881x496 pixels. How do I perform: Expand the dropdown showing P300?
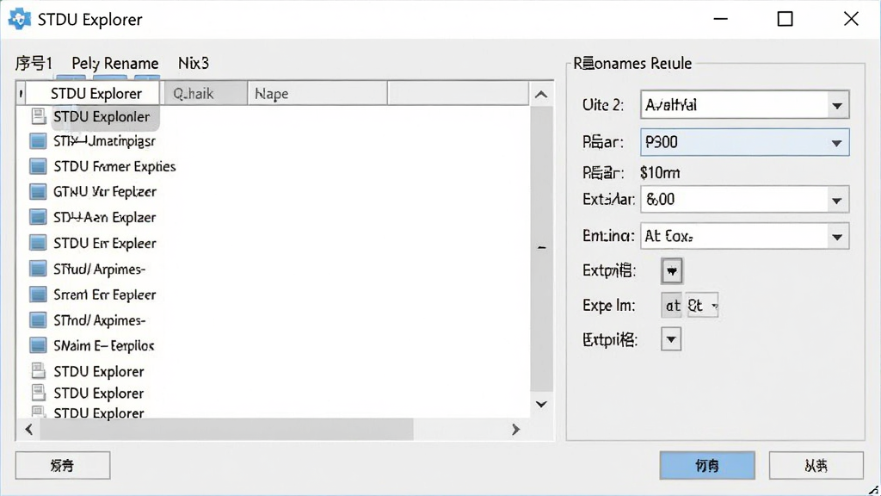[x=744, y=142]
